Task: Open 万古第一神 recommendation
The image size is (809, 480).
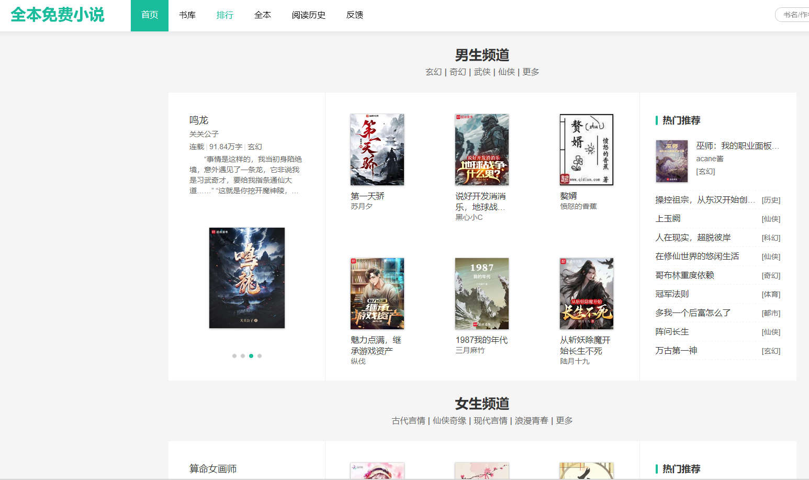Action: coord(676,351)
